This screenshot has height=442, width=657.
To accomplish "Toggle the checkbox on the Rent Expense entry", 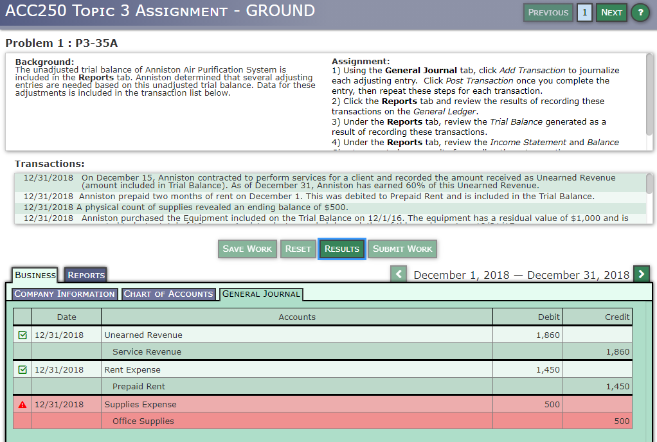I will (21, 369).
